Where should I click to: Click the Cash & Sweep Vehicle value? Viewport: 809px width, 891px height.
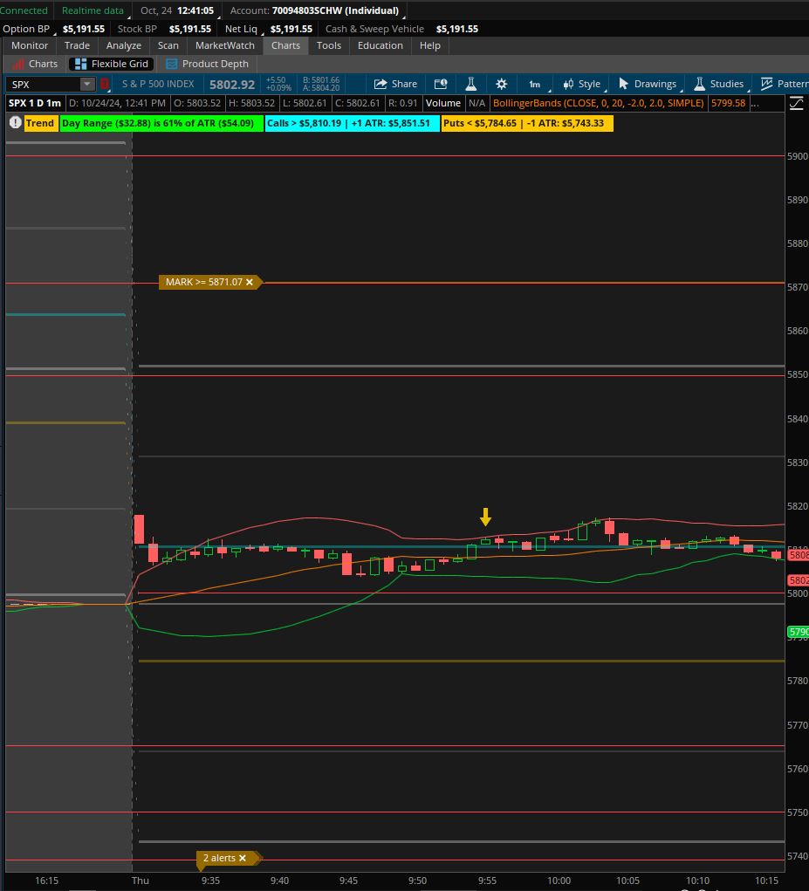pos(456,29)
